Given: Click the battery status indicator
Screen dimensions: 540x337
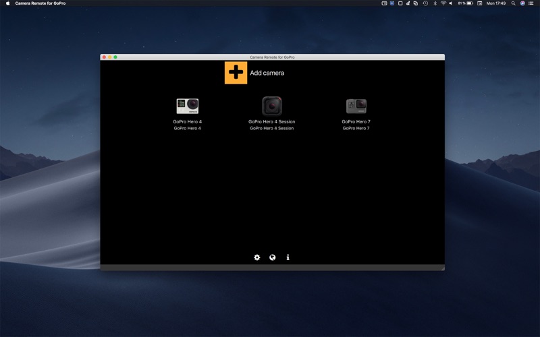Looking at the screenshot, I should 470,3.
